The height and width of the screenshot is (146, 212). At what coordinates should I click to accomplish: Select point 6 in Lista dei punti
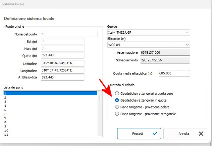(50, 114)
